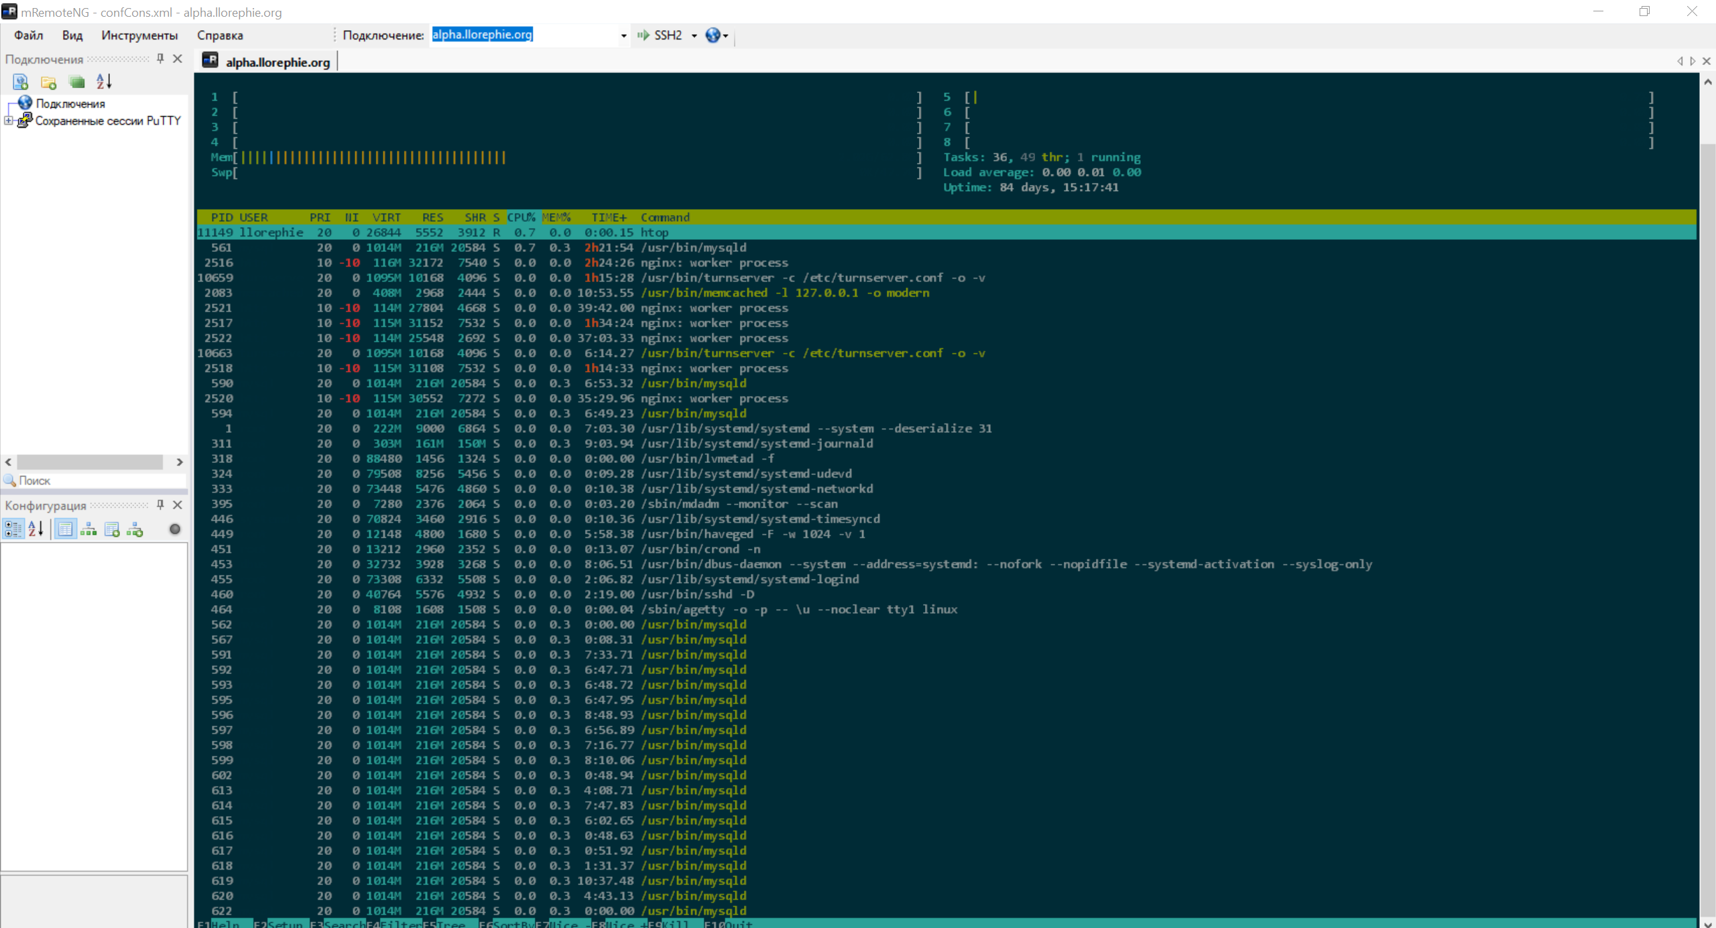1716x928 pixels.
Task: Click the New Folder icon with green plus
Action: (48, 82)
